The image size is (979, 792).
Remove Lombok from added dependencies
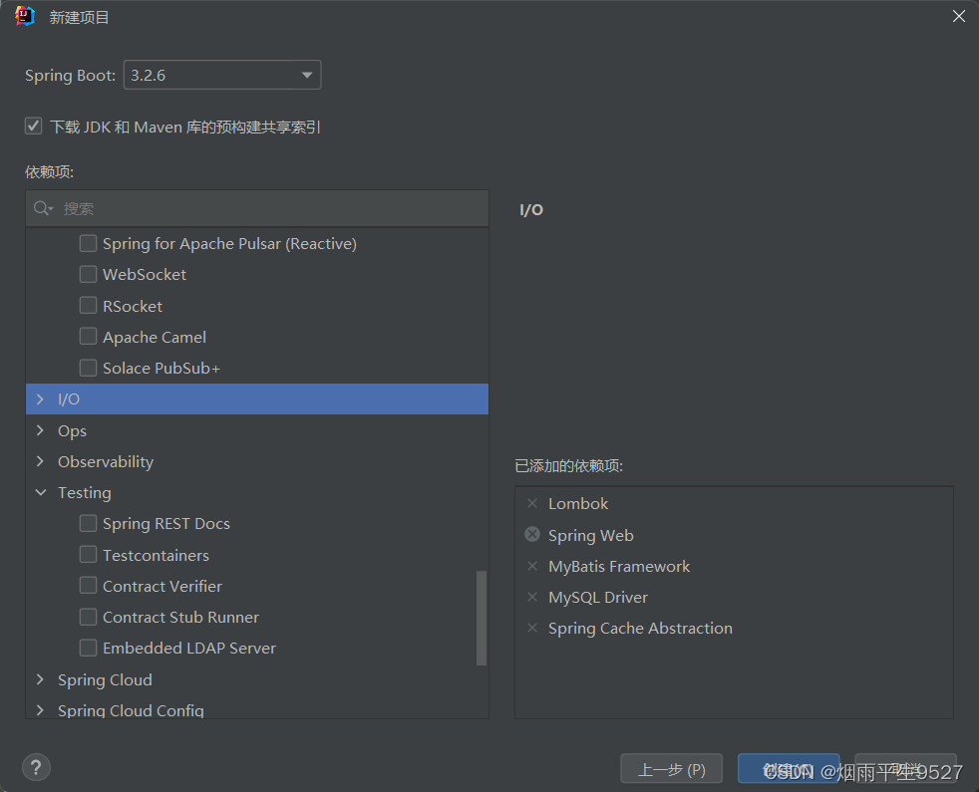point(531,503)
